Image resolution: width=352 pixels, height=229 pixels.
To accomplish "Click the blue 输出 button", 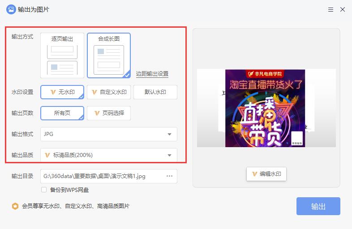I will coord(318,206).
